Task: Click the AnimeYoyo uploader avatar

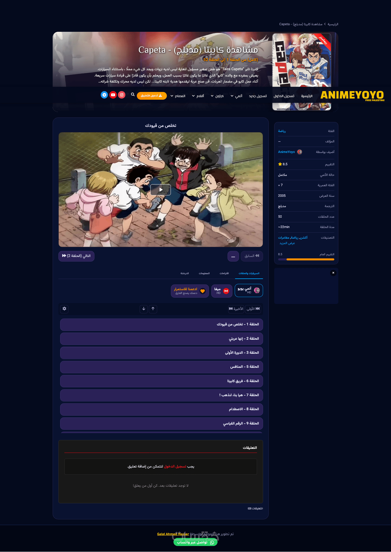Action: tap(300, 152)
